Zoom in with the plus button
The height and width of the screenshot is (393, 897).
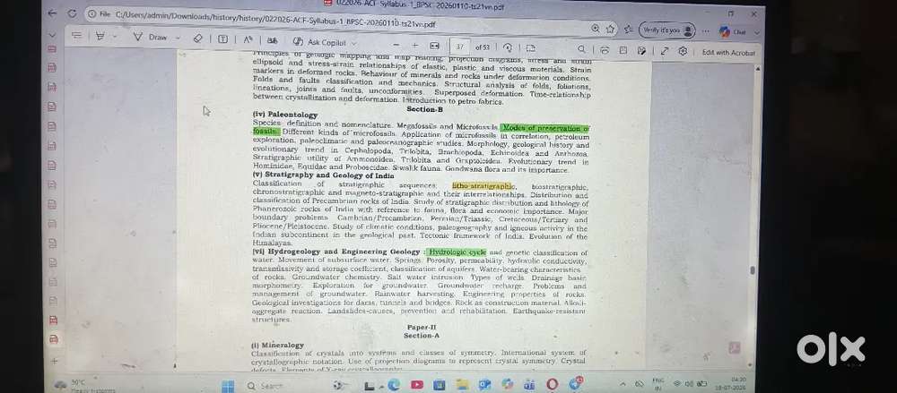[415, 45]
